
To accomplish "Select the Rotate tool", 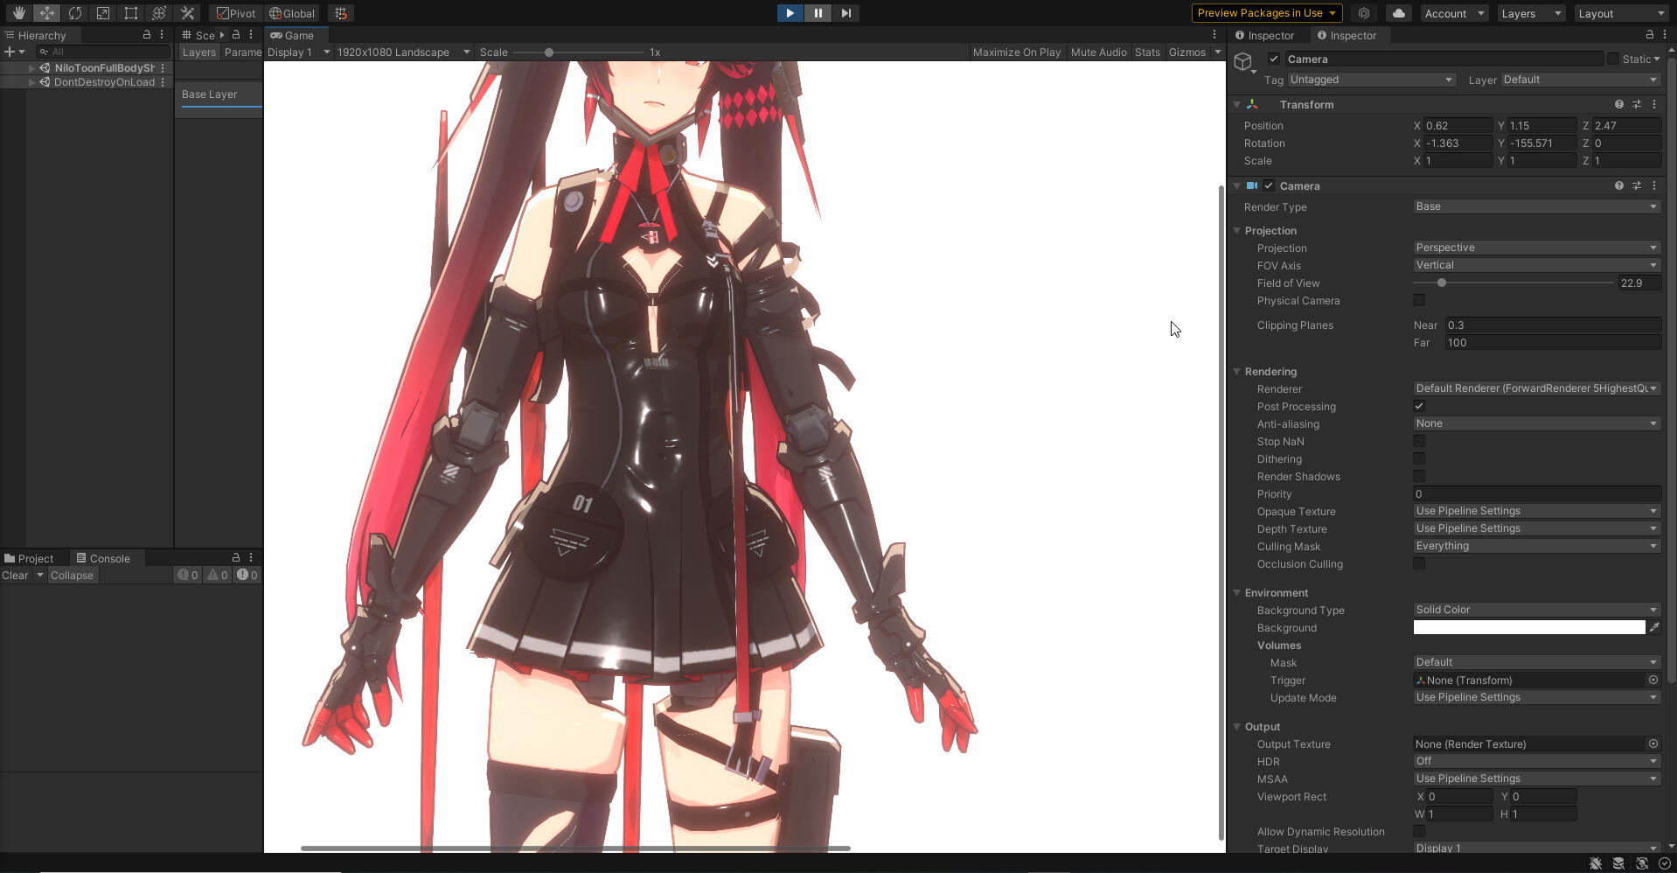I will pos(75,13).
